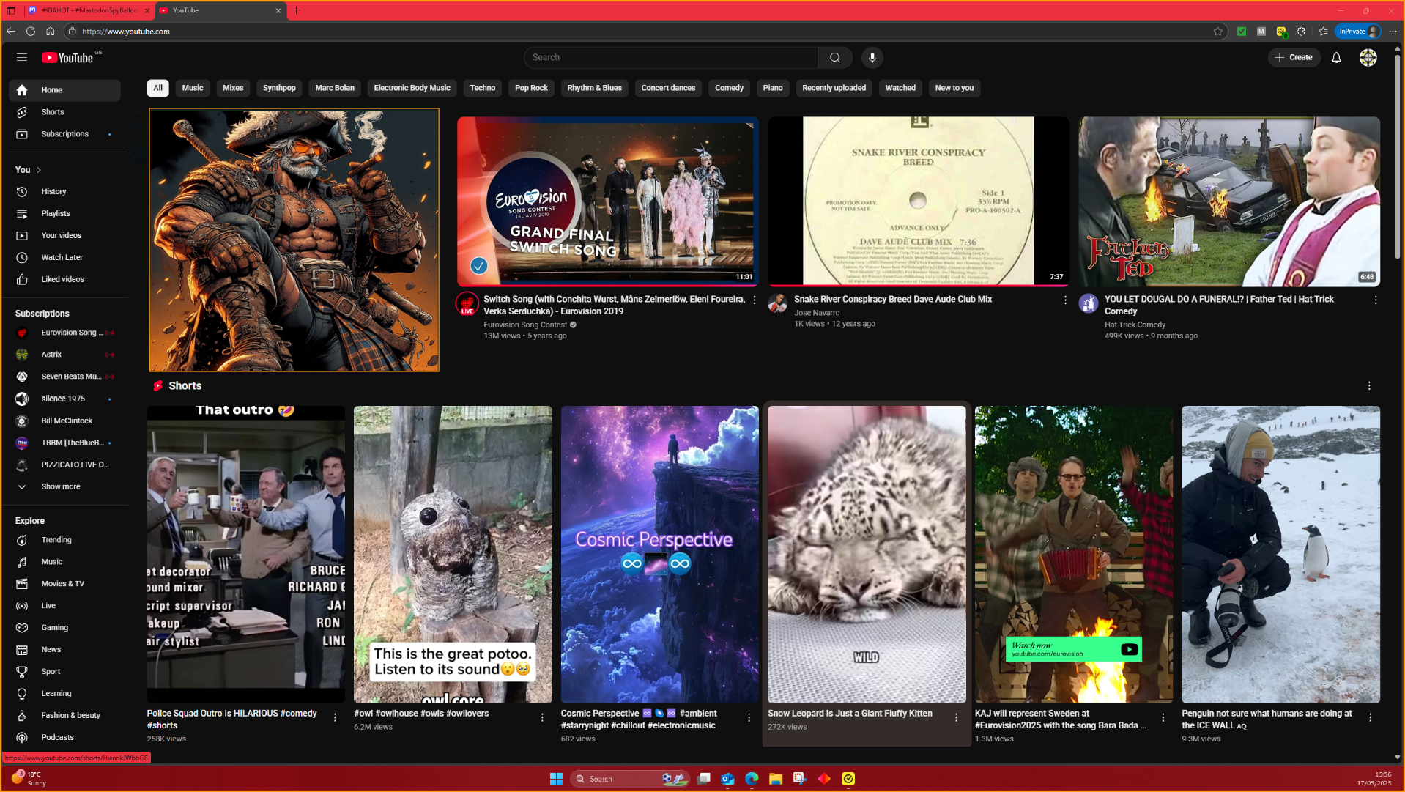The image size is (1405, 792).
Task: Open the Eurovision Song Contest channel link
Action: pyautogui.click(x=524, y=325)
